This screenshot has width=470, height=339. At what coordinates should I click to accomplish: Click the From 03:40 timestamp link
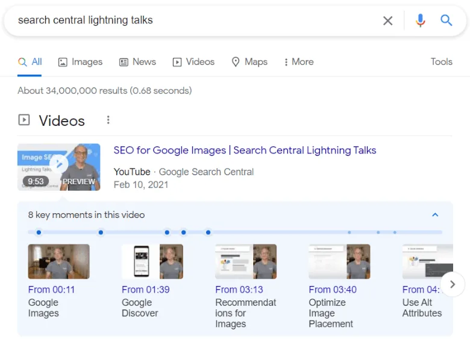333,289
